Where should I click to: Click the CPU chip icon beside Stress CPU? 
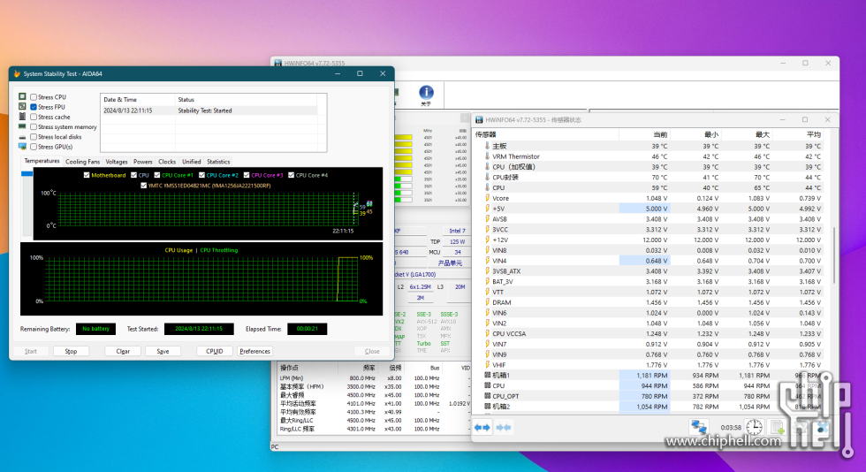(x=23, y=96)
